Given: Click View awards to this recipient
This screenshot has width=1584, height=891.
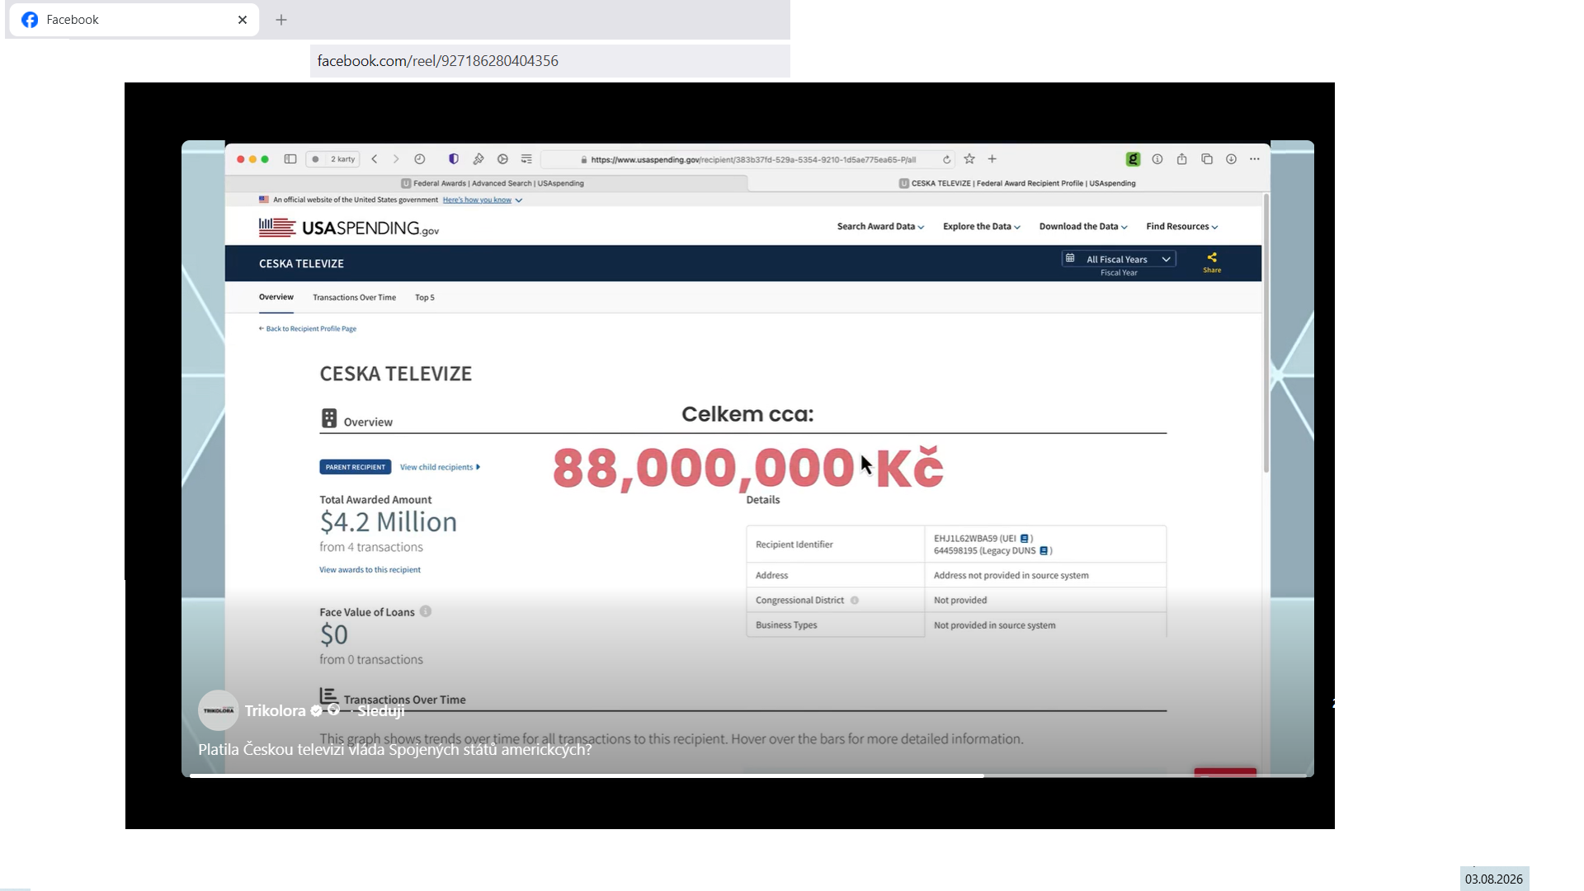Looking at the screenshot, I should pyautogui.click(x=370, y=570).
